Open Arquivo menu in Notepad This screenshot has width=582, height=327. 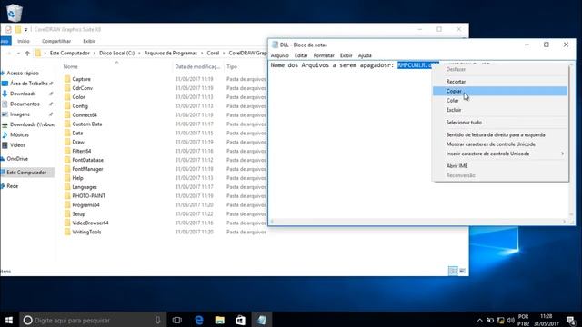(x=280, y=55)
